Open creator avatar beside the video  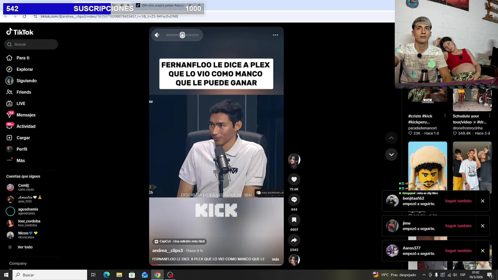click(x=294, y=160)
